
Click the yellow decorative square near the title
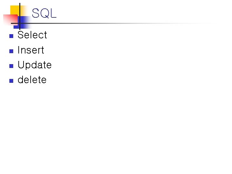14,10
